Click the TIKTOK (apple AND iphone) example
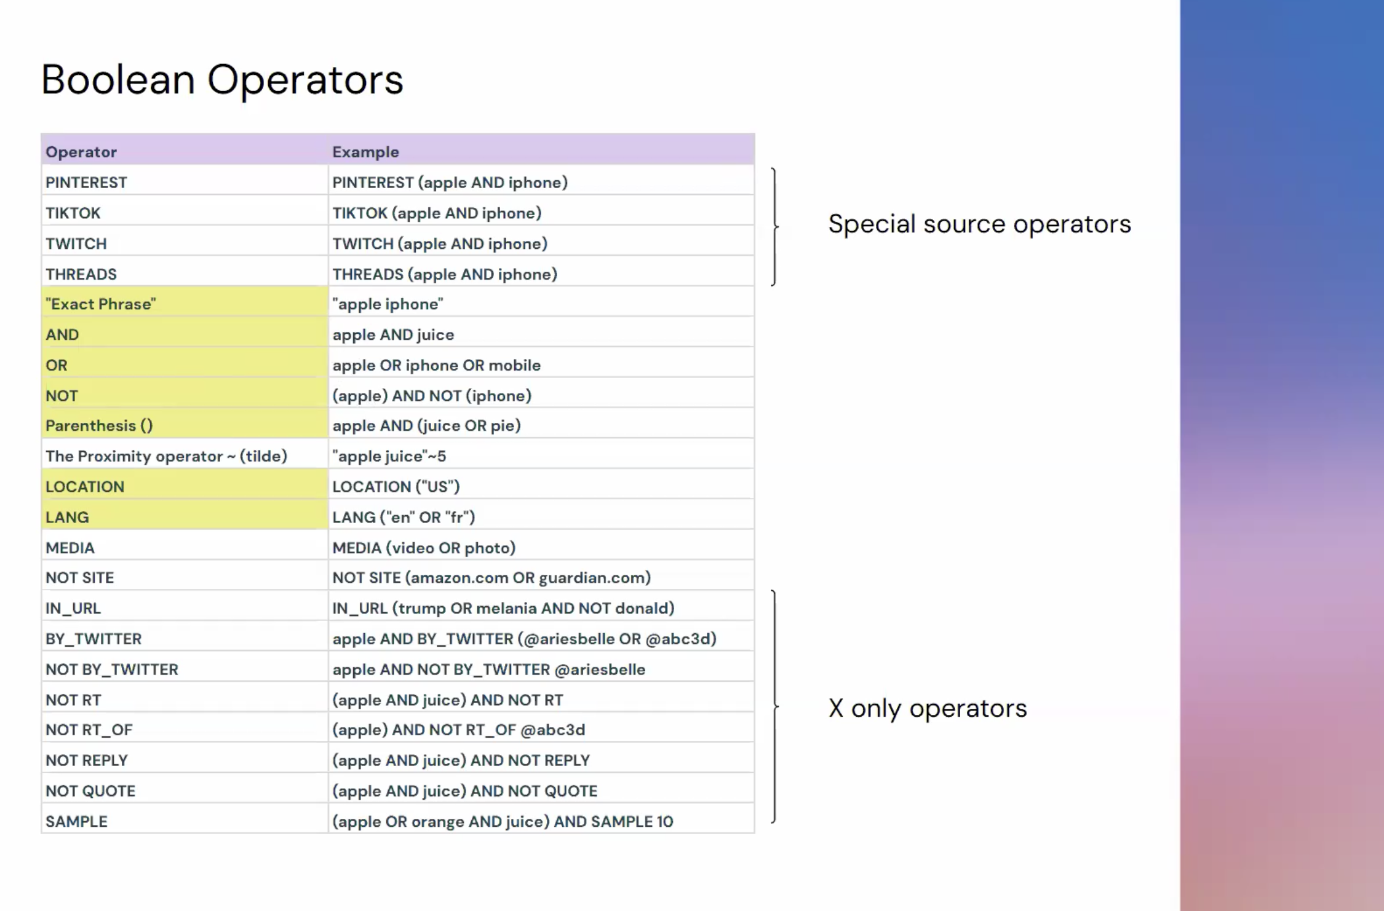 tap(437, 213)
